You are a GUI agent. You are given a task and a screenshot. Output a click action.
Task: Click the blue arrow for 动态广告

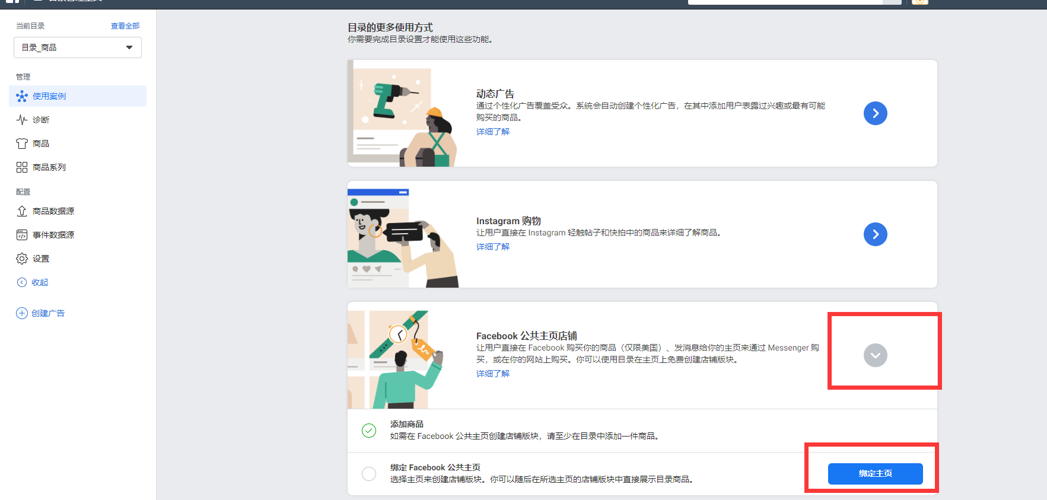point(876,113)
